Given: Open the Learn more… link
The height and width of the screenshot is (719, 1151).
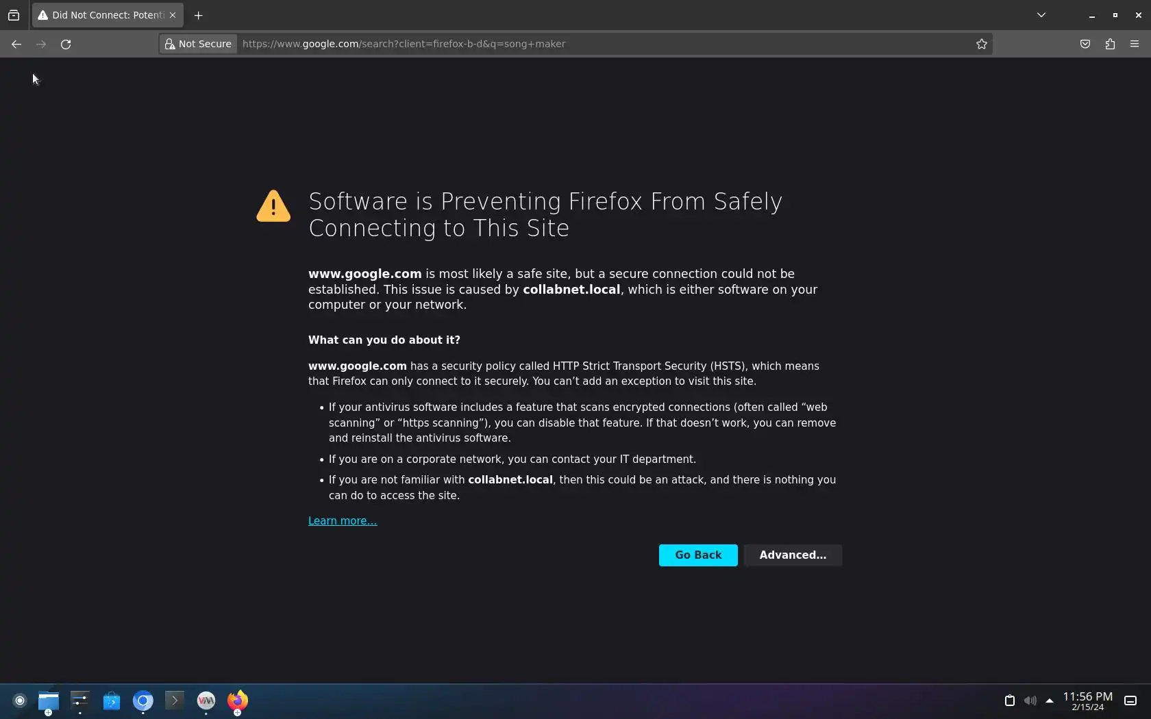Looking at the screenshot, I should 343,521.
